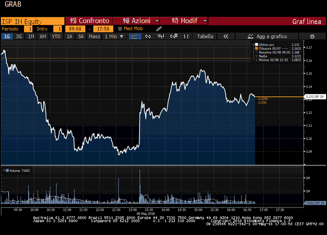This screenshot has height=235, width=327.
Task: Select the line chart type icon
Action: (x=135, y=36)
